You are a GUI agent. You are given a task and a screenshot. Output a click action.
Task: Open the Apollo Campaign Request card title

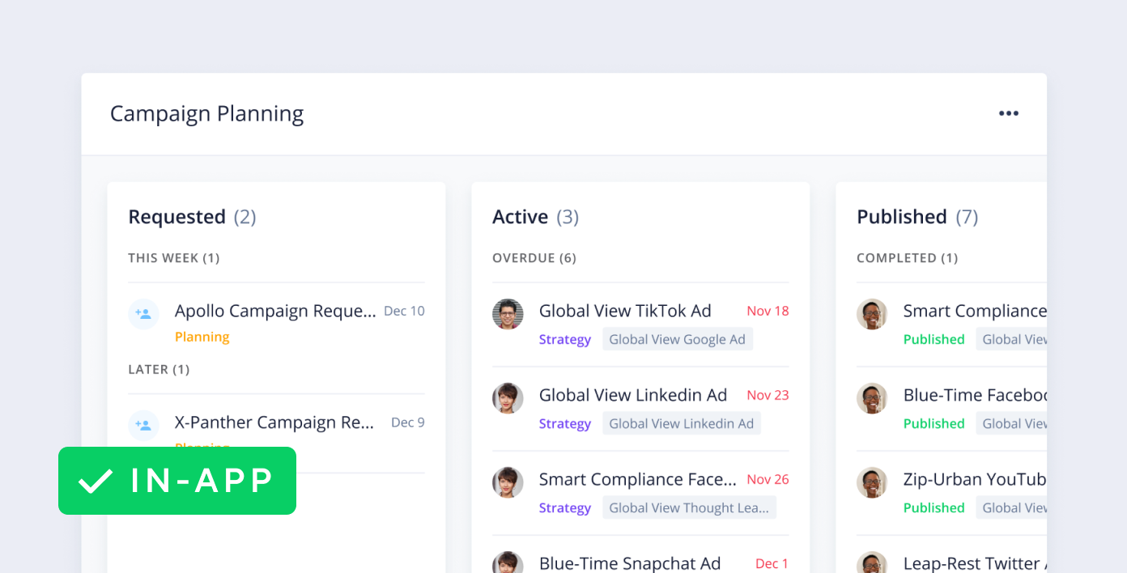[275, 311]
